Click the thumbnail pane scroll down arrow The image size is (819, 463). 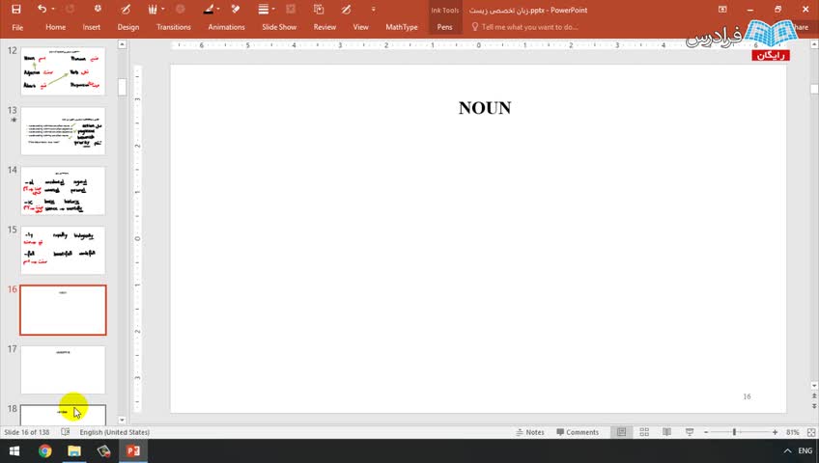pyautogui.click(x=122, y=420)
